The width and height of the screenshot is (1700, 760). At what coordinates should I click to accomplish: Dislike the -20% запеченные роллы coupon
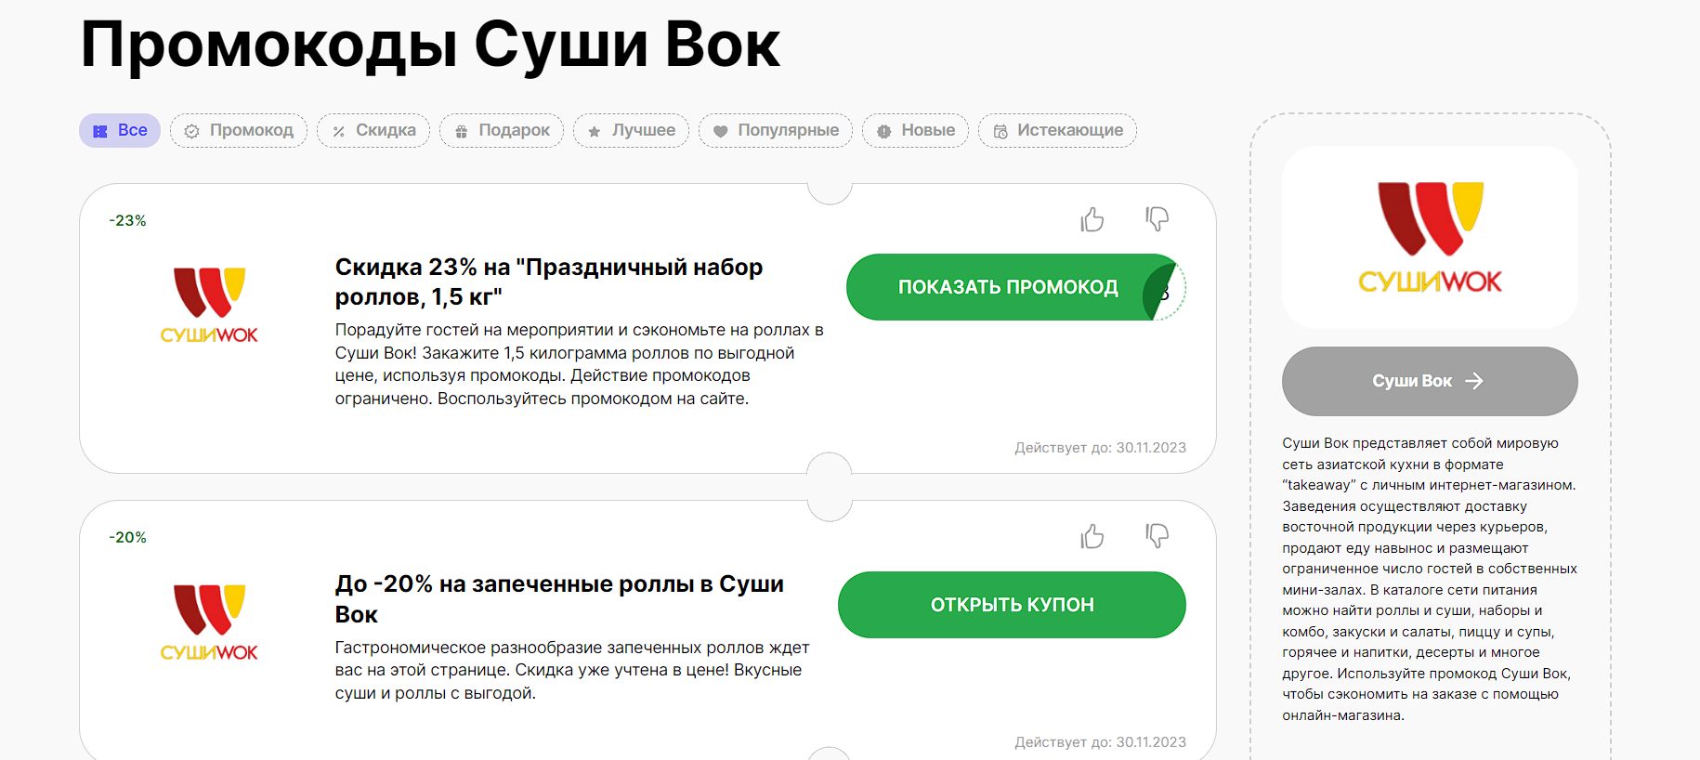pos(1157,536)
